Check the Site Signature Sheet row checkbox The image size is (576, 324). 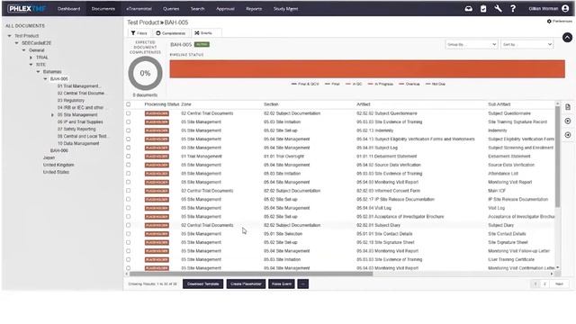pos(128,242)
